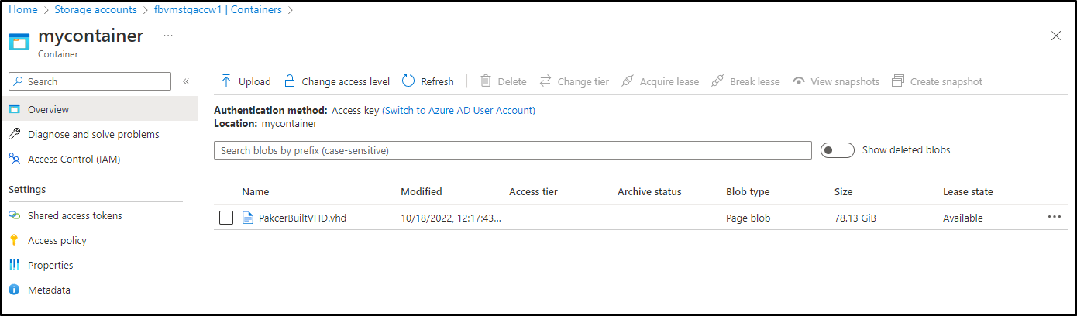This screenshot has width=1077, height=316.
Task: Click the circular Refresh icon
Action: pos(408,81)
